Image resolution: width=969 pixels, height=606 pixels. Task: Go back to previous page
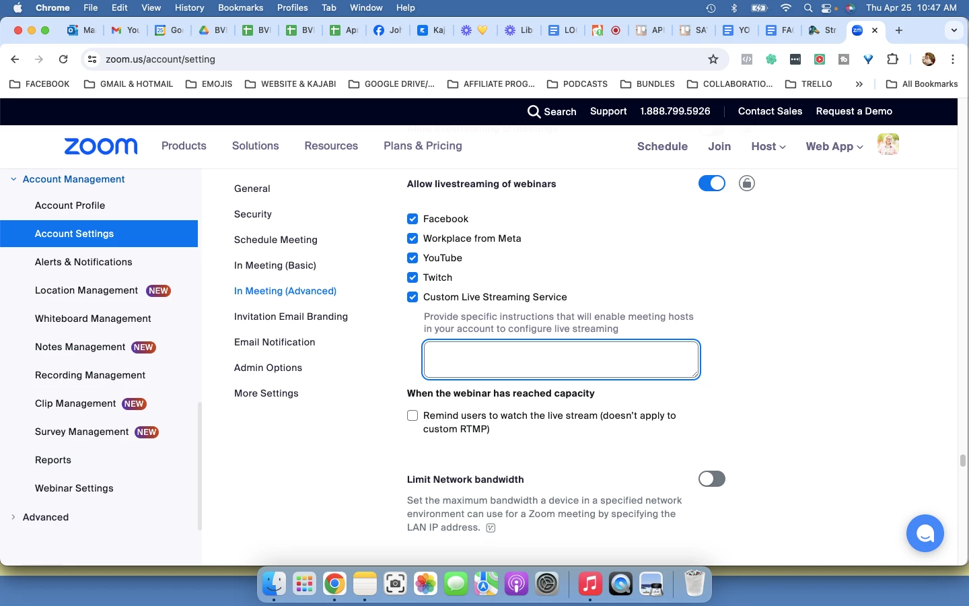(15, 59)
